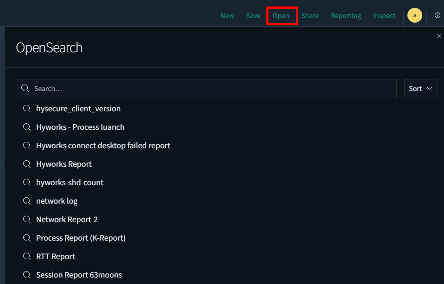Click the help question mark icon
The image size is (444, 284).
pos(438,15)
